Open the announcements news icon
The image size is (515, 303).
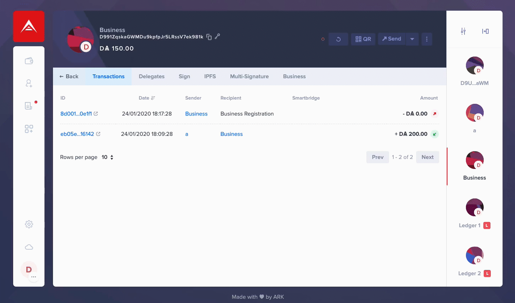click(29, 106)
